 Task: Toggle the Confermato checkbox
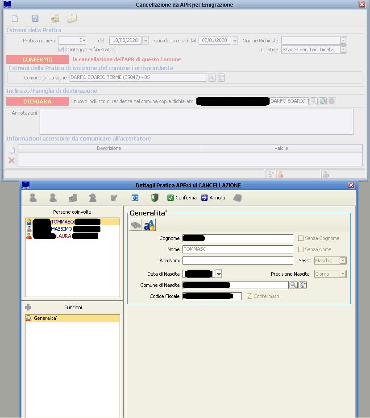pyautogui.click(x=249, y=296)
